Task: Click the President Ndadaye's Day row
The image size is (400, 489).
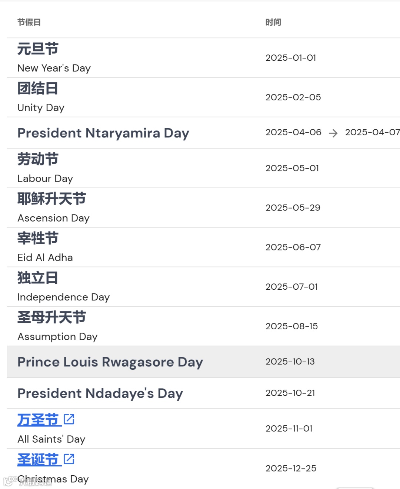Action: pyautogui.click(x=203, y=393)
